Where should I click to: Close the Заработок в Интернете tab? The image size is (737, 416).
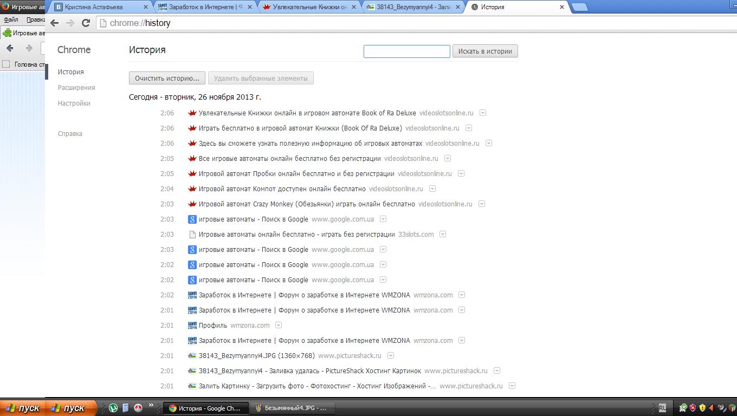coord(249,7)
